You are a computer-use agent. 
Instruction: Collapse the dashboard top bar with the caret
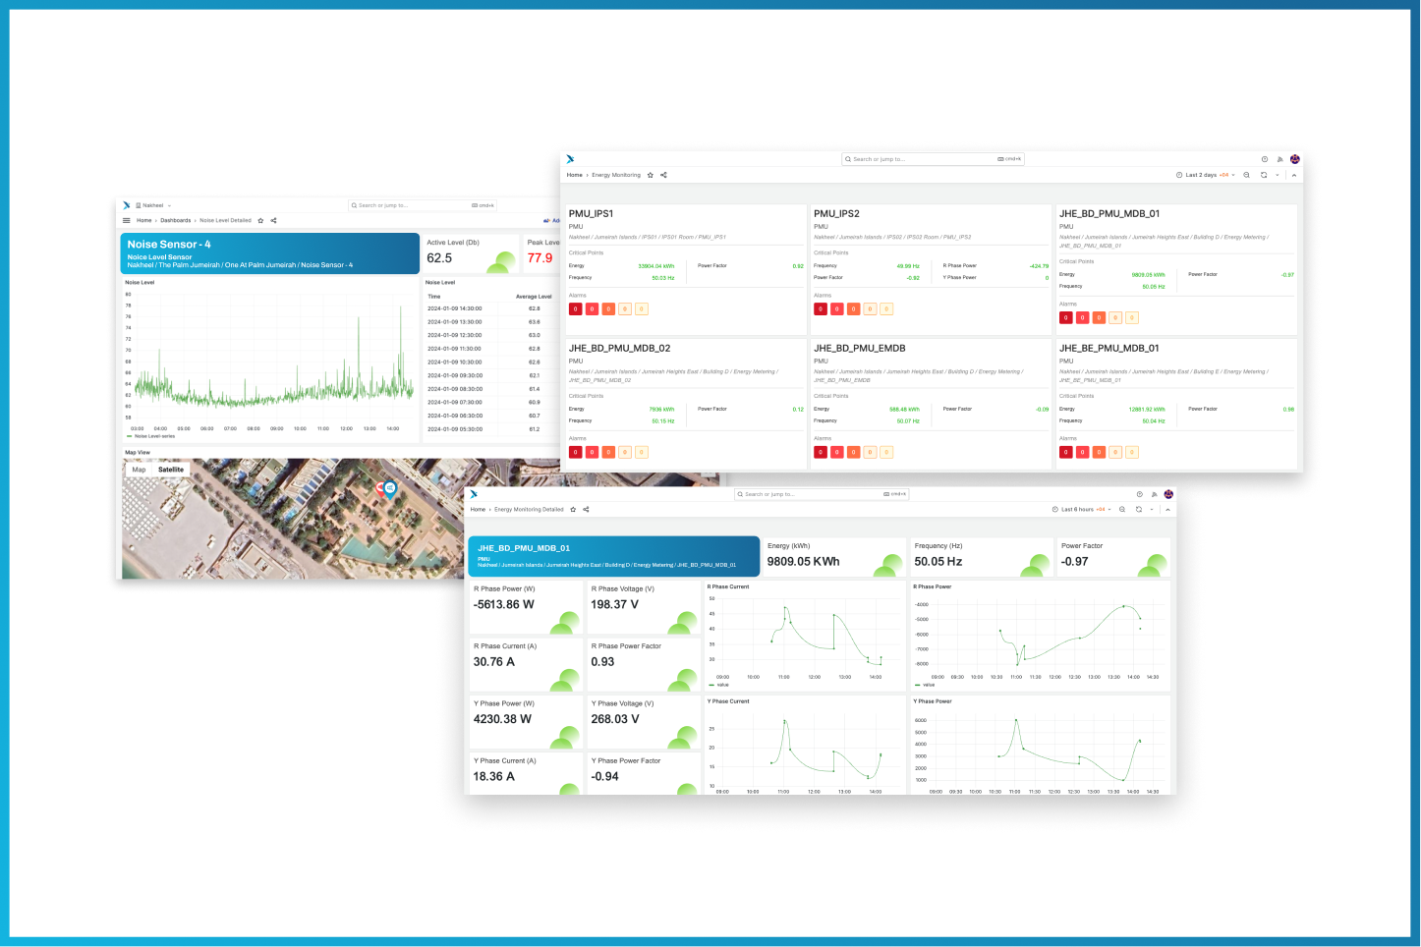click(x=1295, y=175)
